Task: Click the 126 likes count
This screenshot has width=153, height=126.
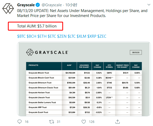Action: (x=92, y=122)
